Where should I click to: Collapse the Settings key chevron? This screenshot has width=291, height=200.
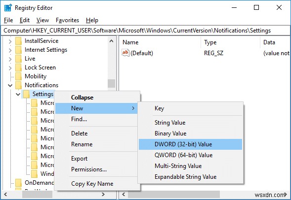[18, 95]
